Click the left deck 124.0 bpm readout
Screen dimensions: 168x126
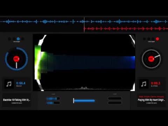pyautogui.click(x=16, y=42)
